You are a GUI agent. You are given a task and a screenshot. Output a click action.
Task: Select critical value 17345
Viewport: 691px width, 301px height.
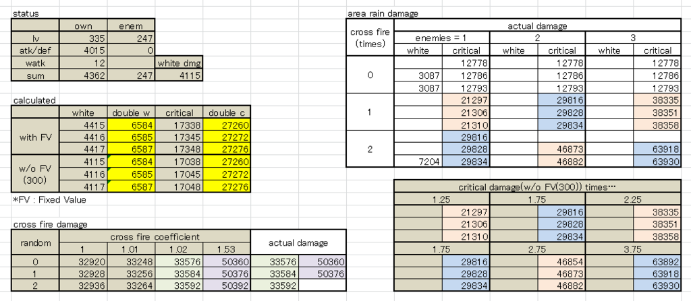click(x=178, y=137)
